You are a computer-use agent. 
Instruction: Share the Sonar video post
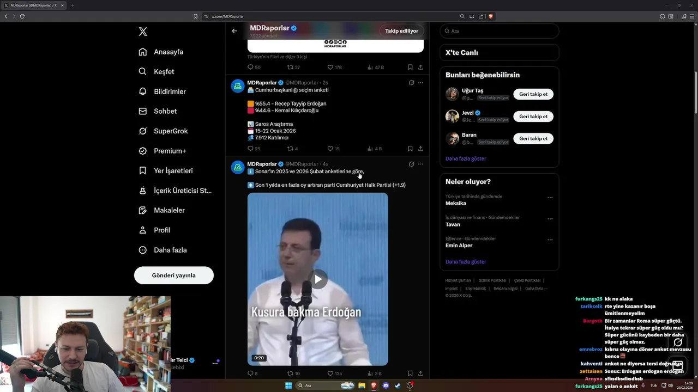coord(420,373)
